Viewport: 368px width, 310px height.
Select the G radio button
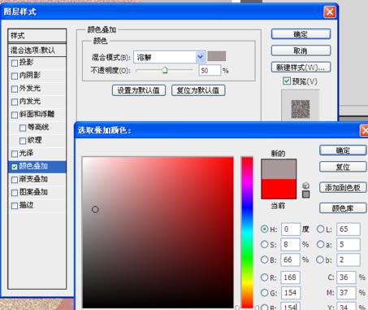click(265, 293)
